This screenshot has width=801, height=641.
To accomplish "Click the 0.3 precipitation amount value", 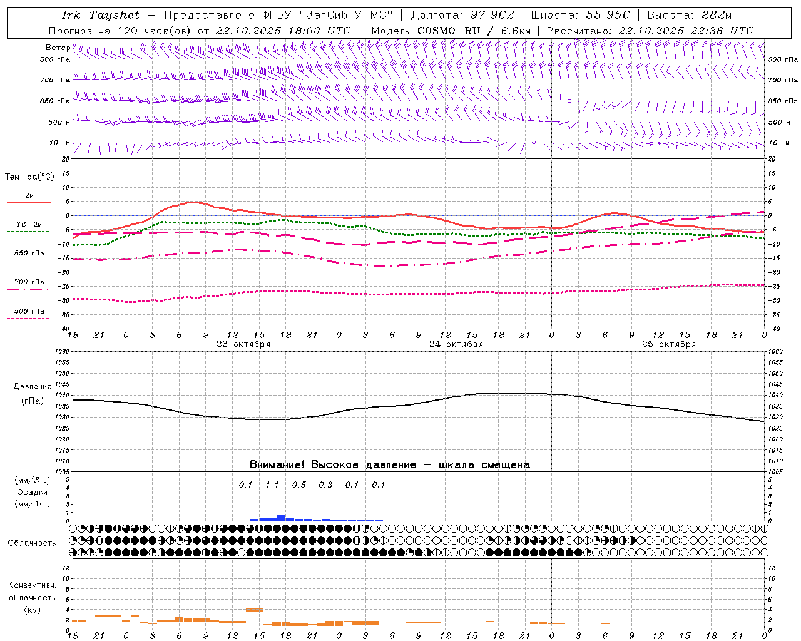I will tap(325, 485).
